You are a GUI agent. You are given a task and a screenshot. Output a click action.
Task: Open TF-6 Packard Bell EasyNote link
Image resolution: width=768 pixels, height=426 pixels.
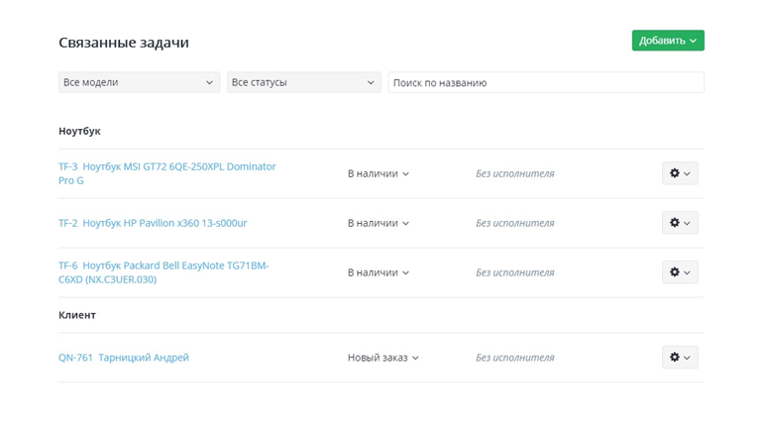tap(164, 272)
